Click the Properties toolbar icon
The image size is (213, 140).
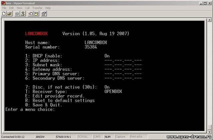[x=44, y=14]
